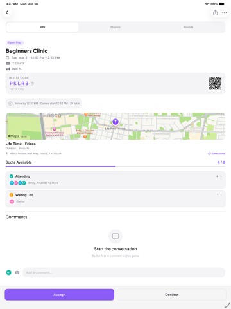Go back with the back arrow
The width and height of the screenshot is (231, 309).
[x=7, y=12]
